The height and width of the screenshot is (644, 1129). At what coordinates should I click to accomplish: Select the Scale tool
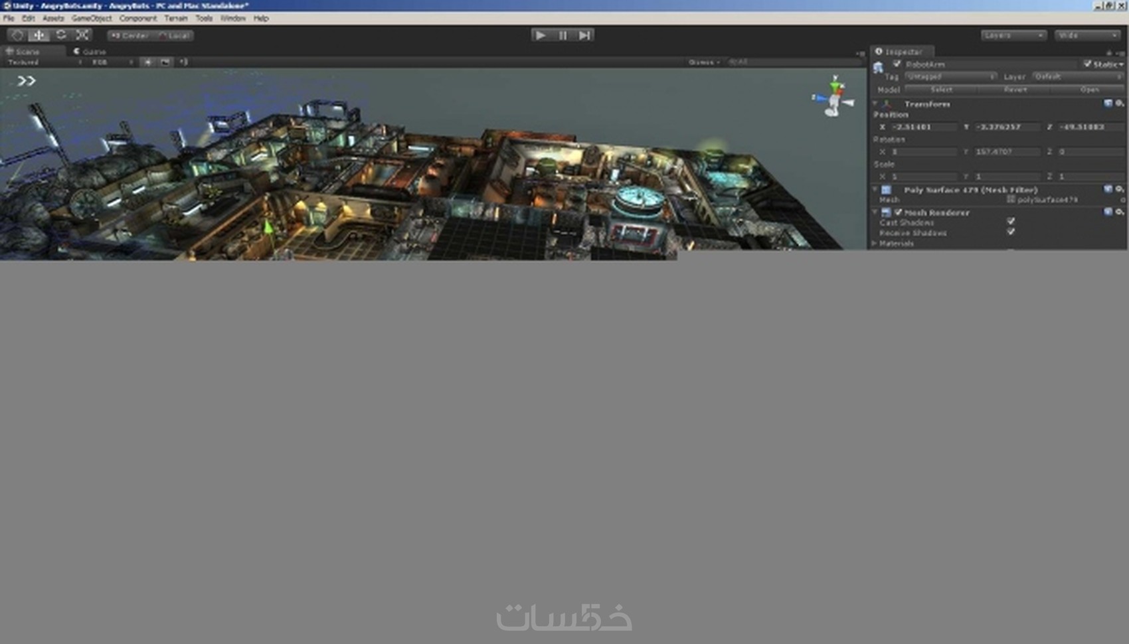pyautogui.click(x=82, y=35)
